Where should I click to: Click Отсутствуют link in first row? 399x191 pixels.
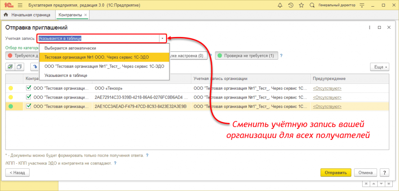pyautogui.click(x=327, y=88)
